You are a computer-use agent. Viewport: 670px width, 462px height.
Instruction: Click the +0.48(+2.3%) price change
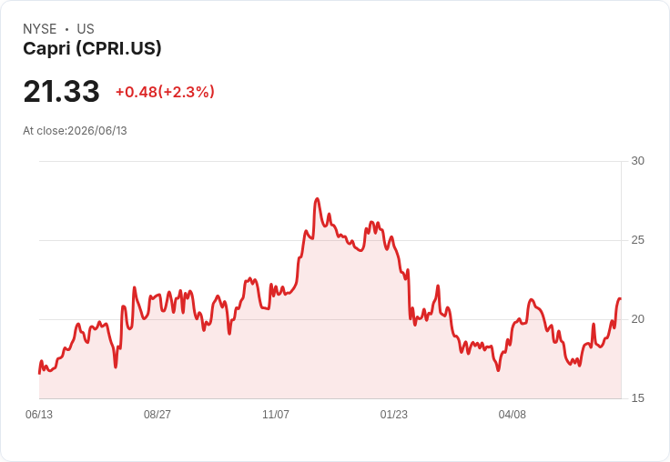click(165, 92)
